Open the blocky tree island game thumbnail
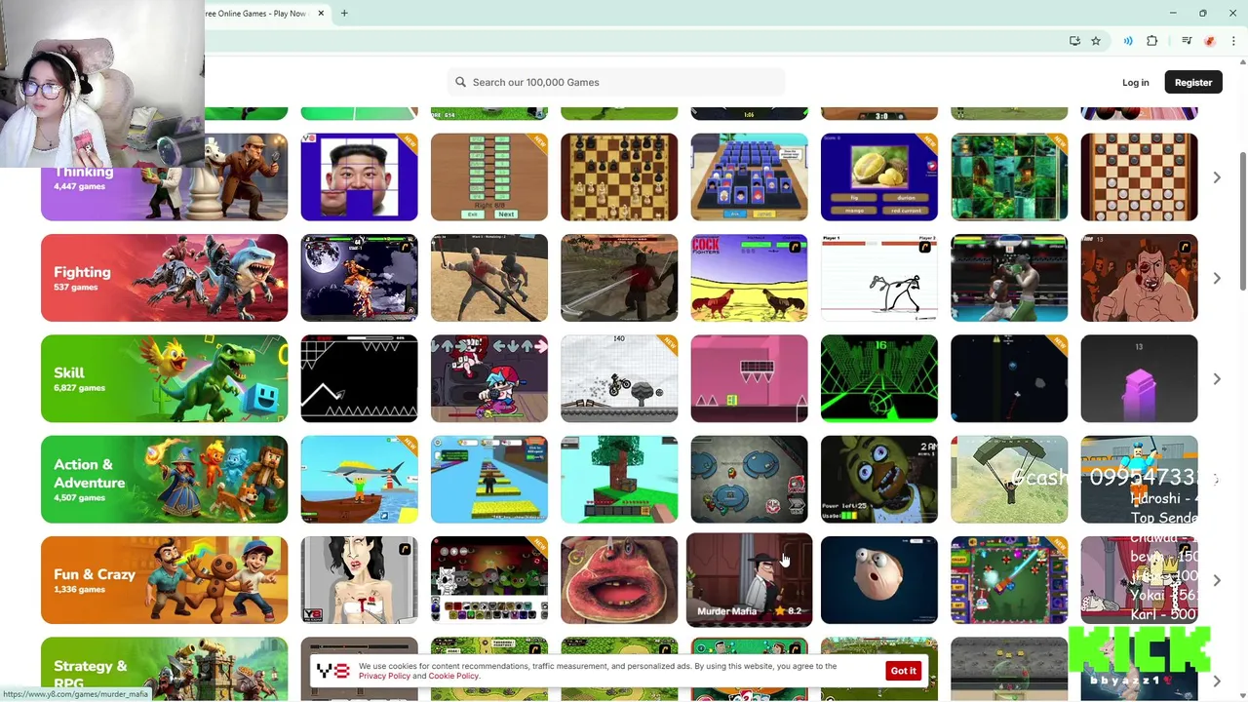1248x702 pixels. pos(619,479)
